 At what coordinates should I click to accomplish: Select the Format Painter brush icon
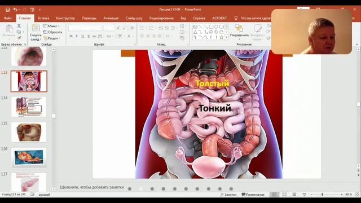(x=19, y=38)
